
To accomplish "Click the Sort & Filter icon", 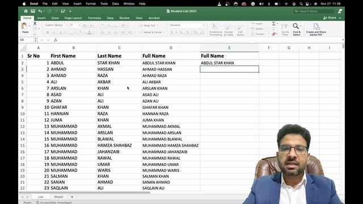I will [x=285, y=29].
